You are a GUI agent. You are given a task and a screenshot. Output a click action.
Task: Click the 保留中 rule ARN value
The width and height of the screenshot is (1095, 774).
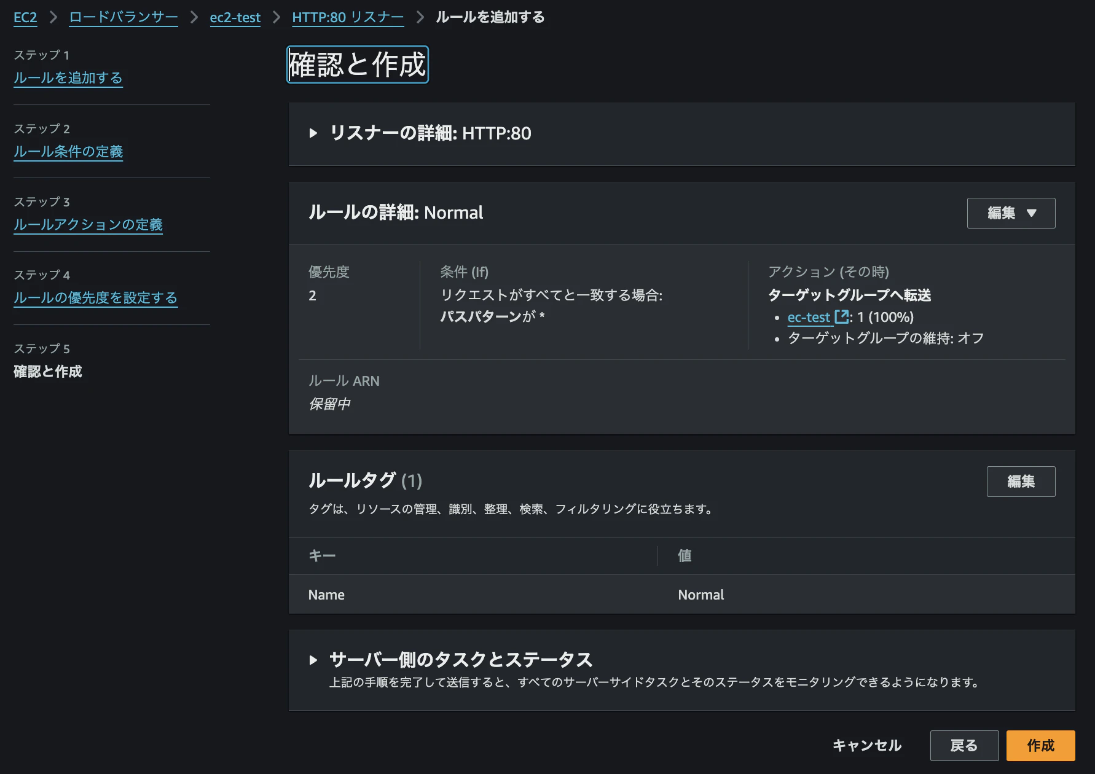329,404
